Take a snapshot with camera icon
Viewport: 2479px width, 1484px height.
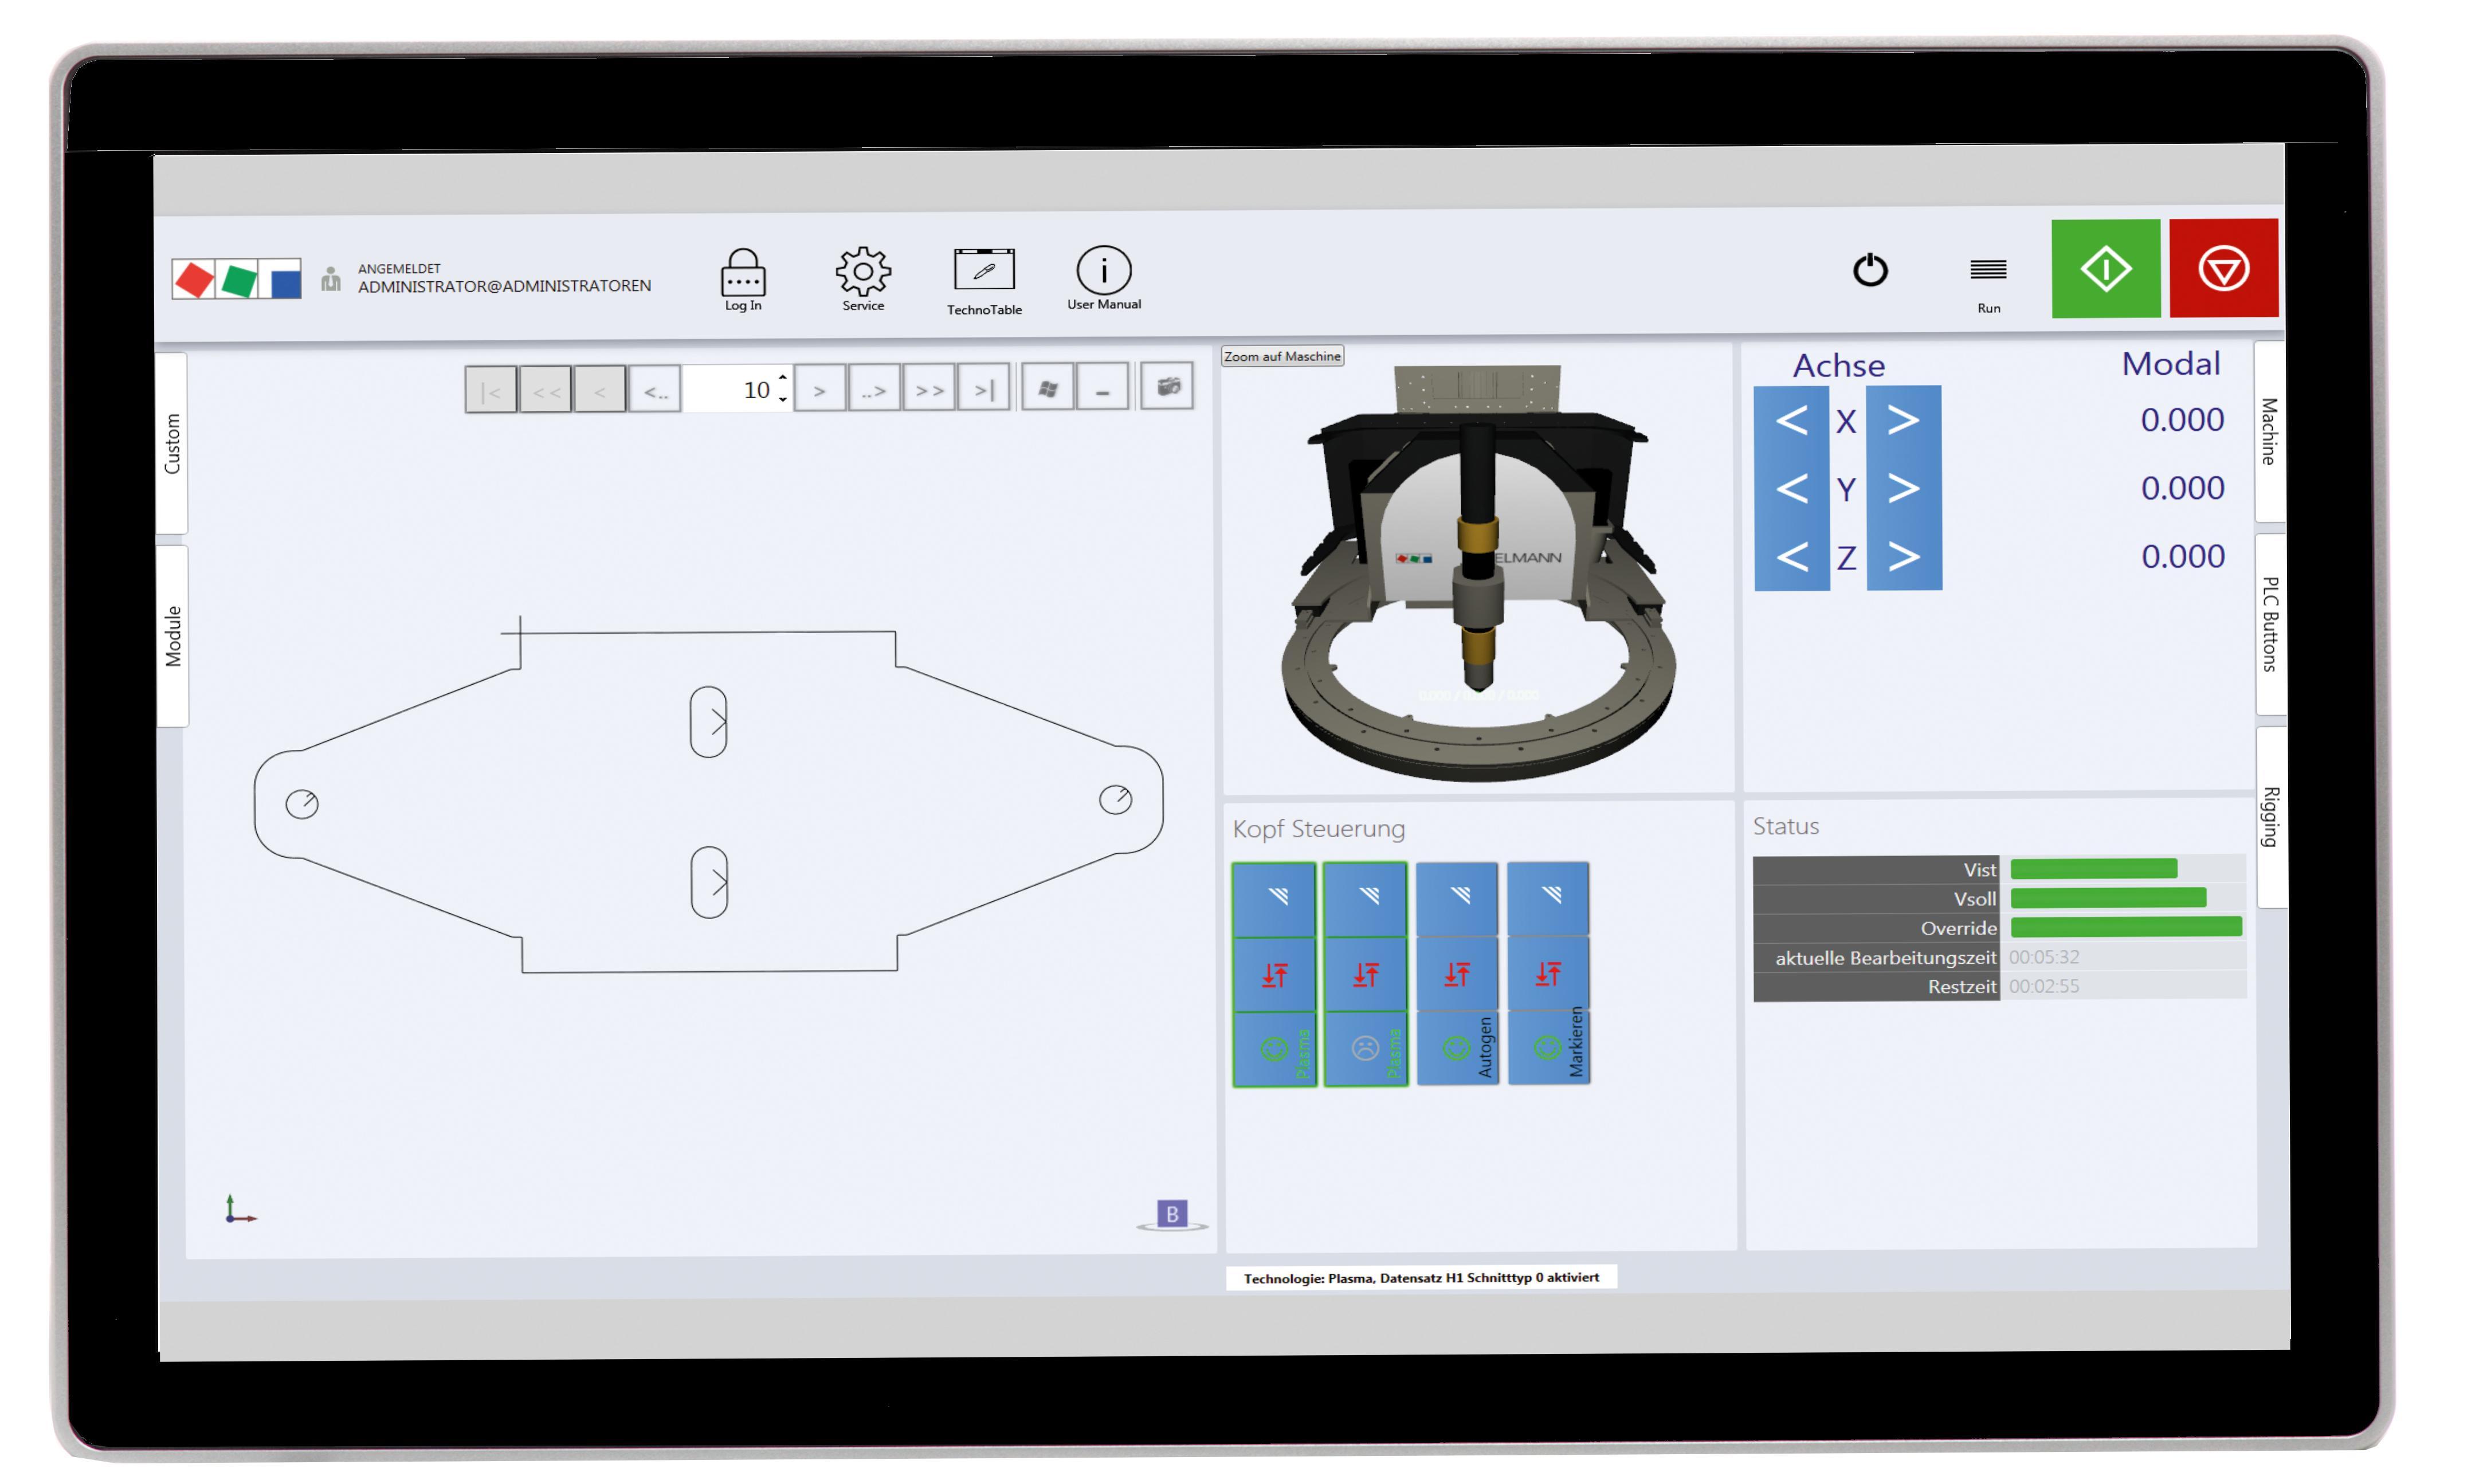tap(1167, 387)
